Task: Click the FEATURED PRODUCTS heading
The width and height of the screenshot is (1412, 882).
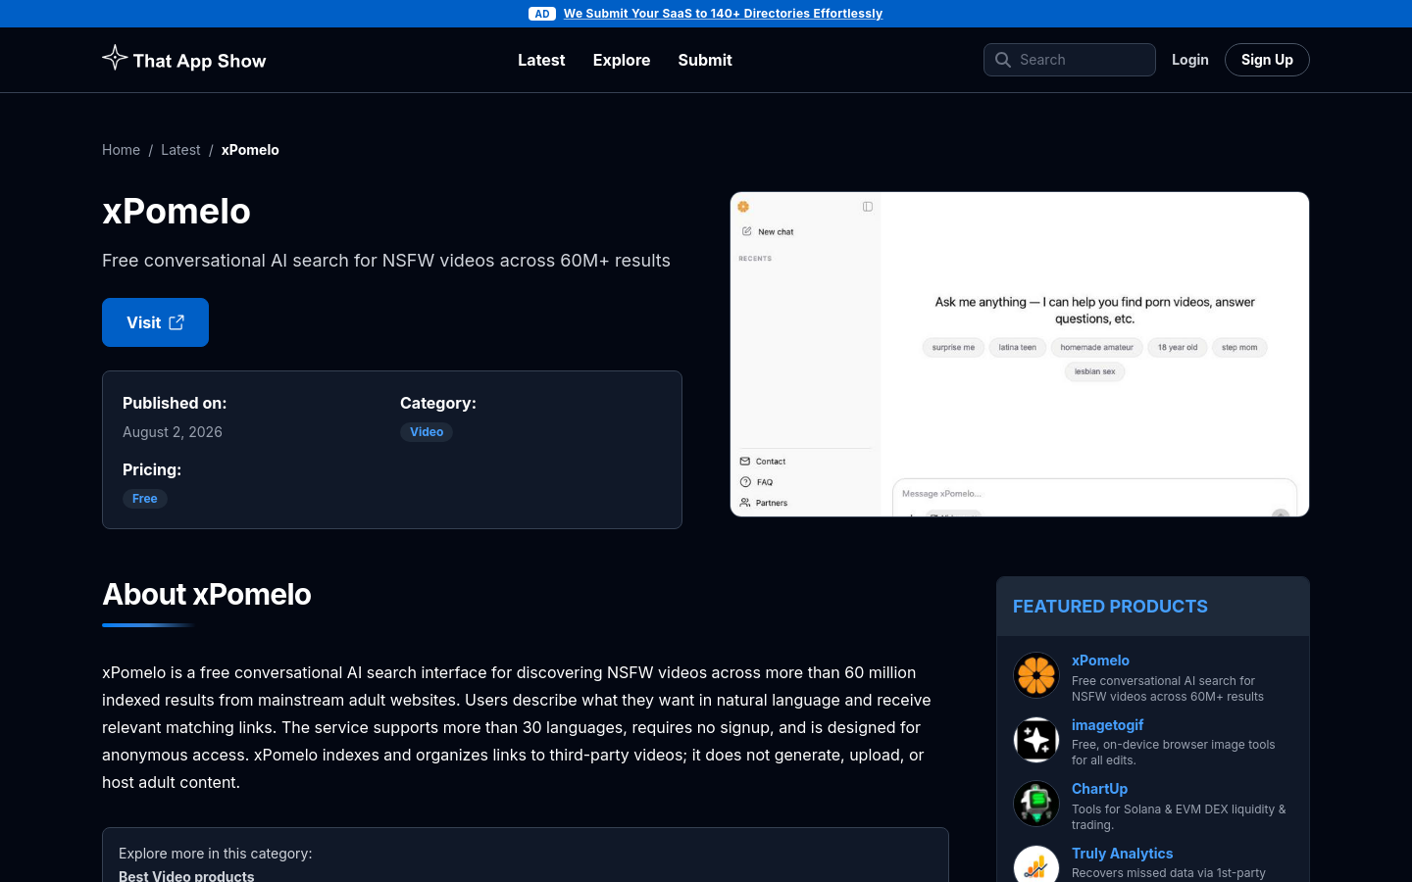Action: pos(1110,607)
